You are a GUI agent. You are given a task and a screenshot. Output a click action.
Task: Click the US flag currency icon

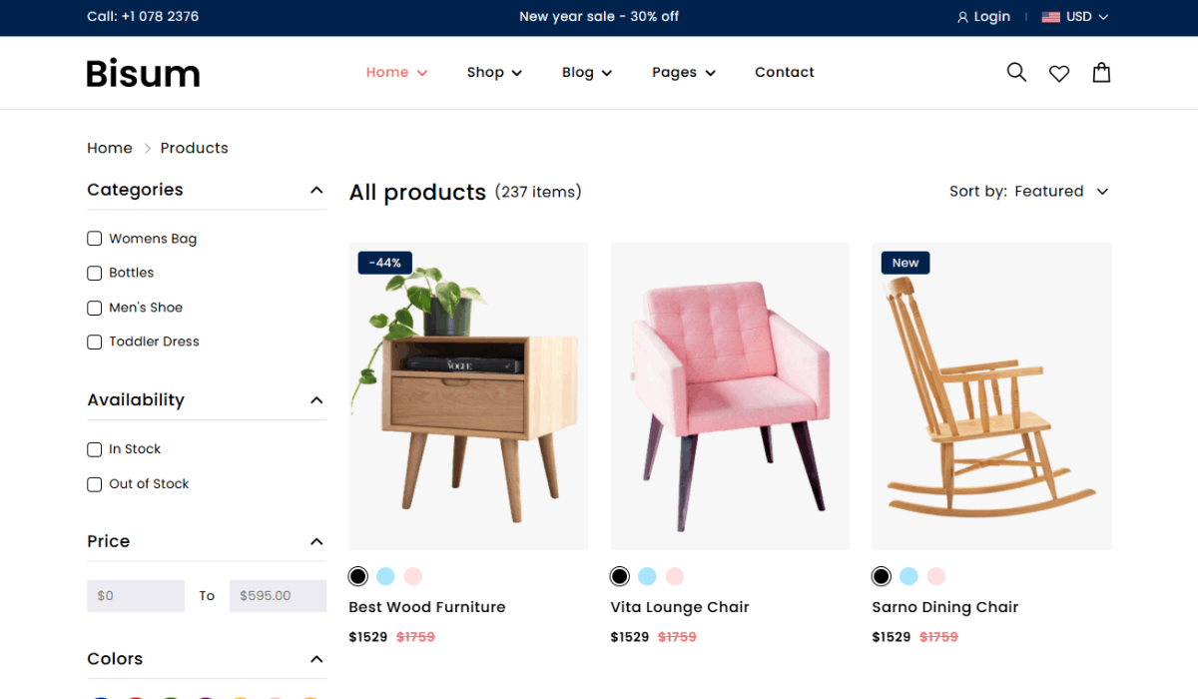[x=1050, y=17]
